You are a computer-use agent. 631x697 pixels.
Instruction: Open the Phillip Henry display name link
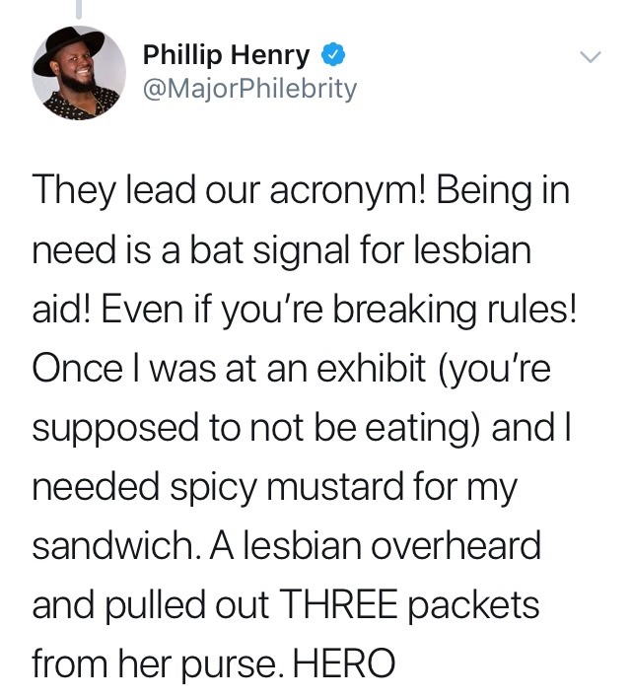(x=227, y=52)
